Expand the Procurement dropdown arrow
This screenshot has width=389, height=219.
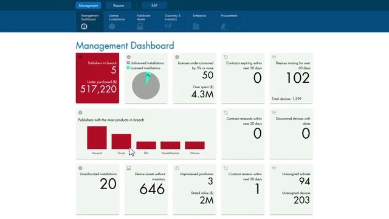238,29
